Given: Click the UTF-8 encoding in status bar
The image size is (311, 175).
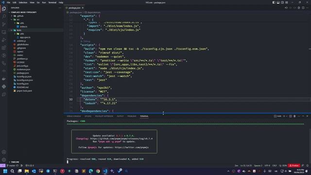Looking at the screenshot, I should 267,165.
